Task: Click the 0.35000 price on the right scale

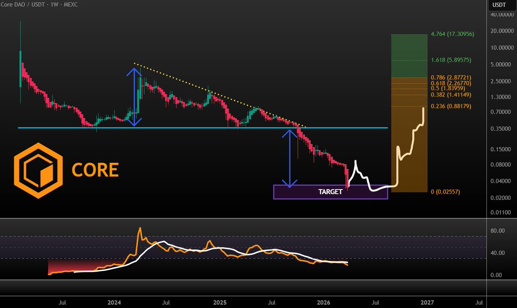Action: pyautogui.click(x=500, y=128)
